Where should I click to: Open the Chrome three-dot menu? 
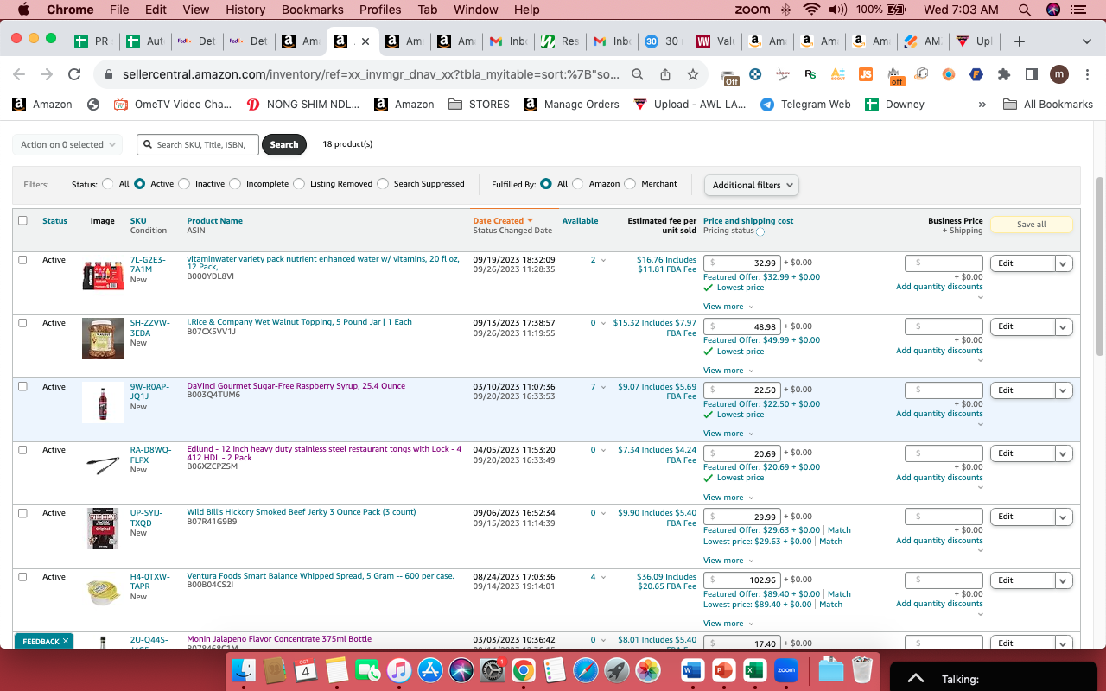click(1086, 74)
